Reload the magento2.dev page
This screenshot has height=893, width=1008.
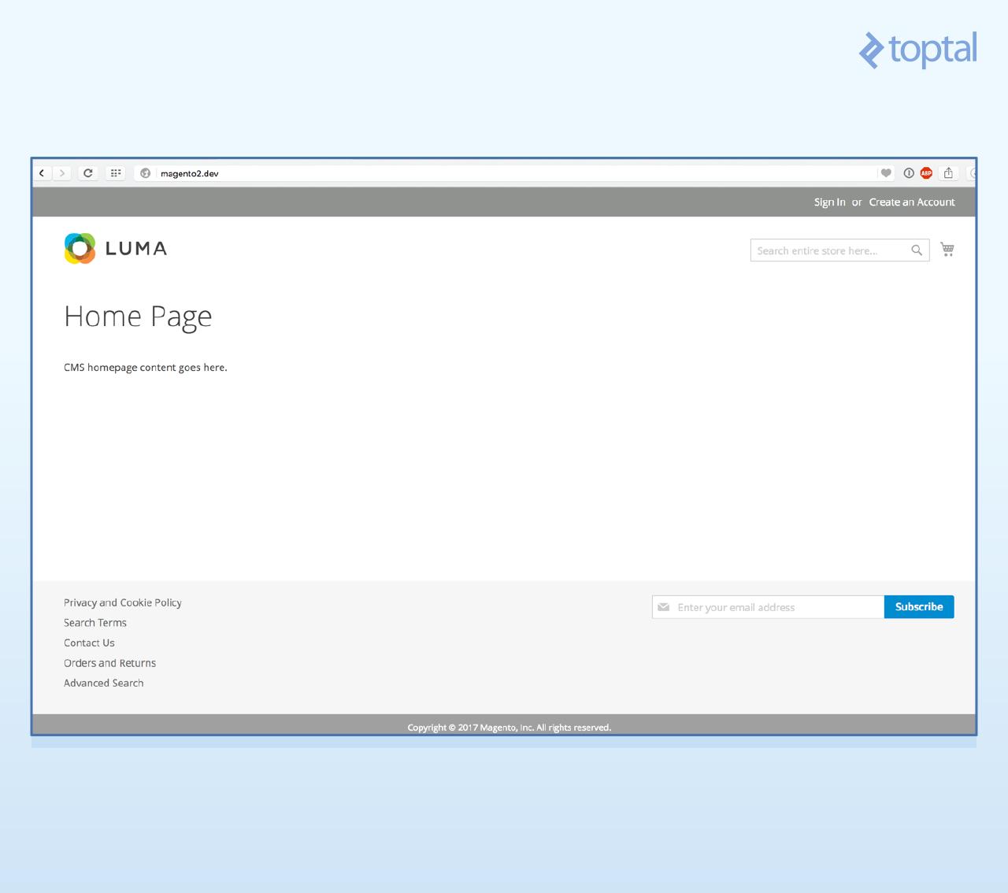pos(87,172)
